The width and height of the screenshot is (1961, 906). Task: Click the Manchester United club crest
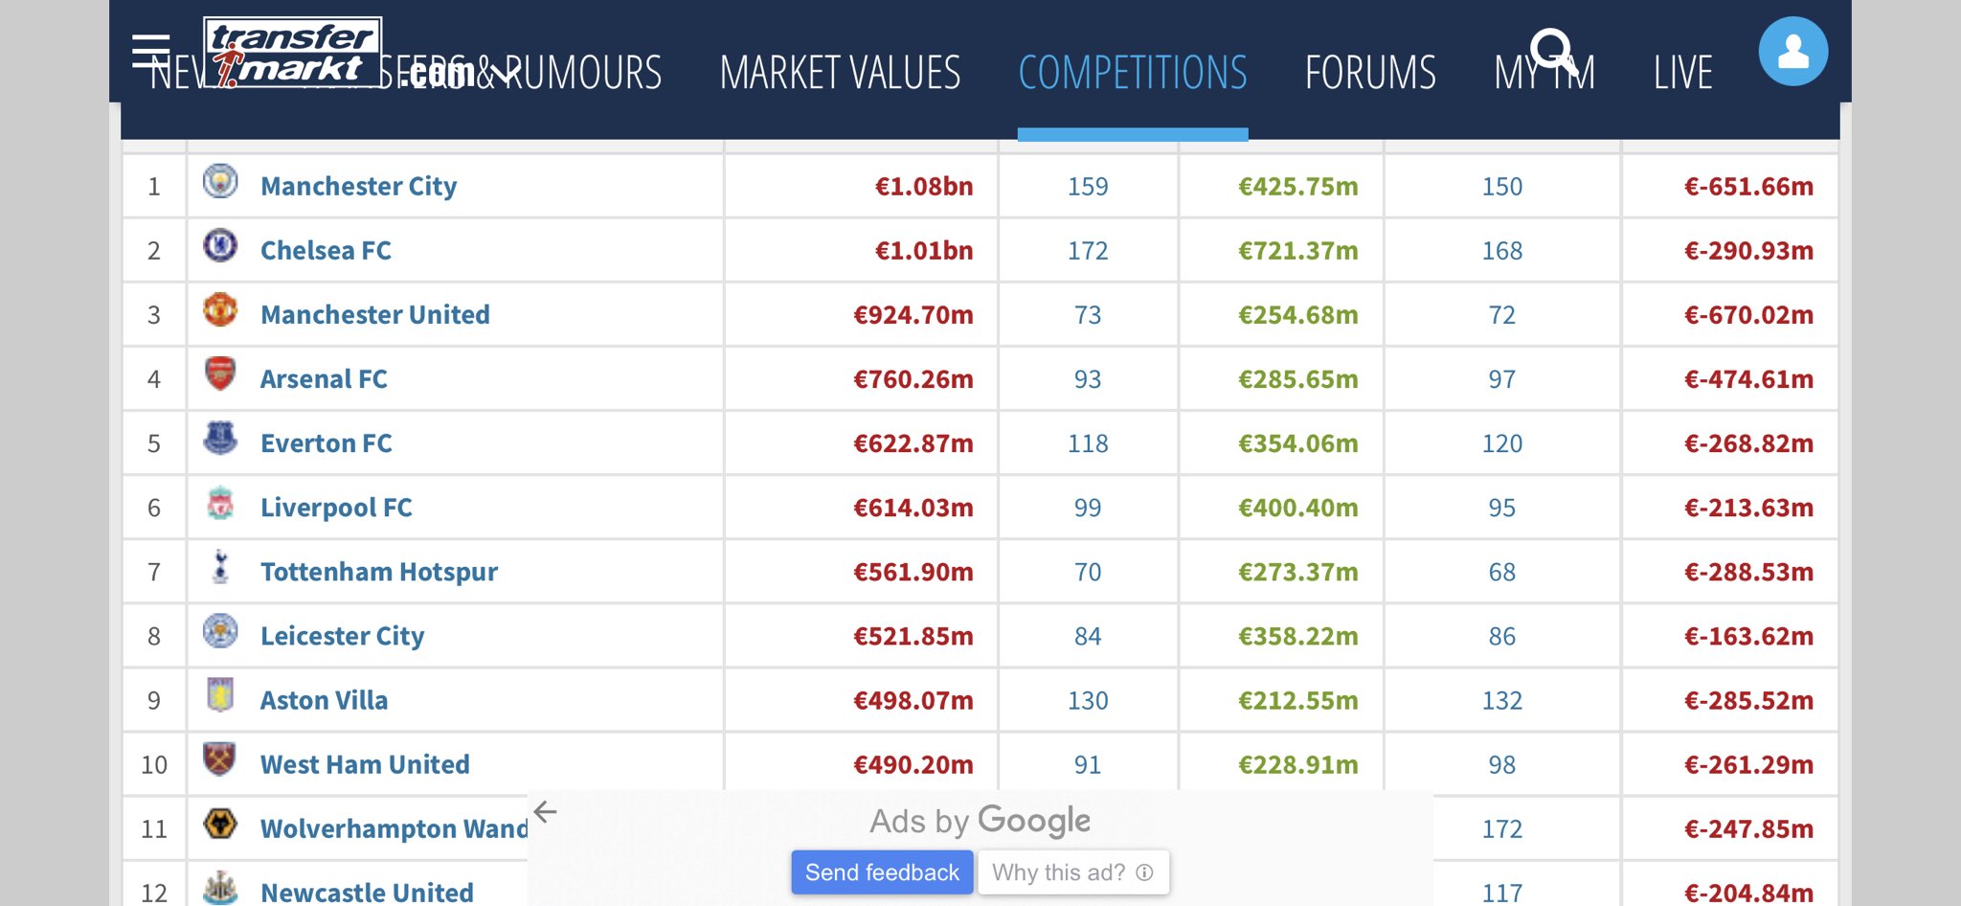[220, 310]
